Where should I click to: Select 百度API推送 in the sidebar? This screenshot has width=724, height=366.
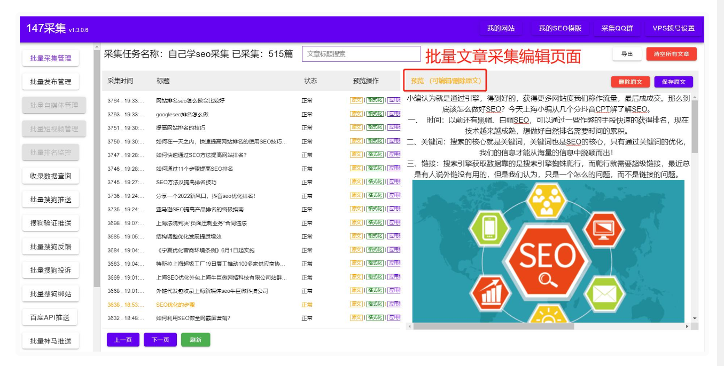pyautogui.click(x=50, y=317)
